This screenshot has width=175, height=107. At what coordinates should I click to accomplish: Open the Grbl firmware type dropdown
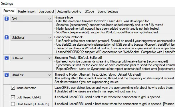tap(31, 19)
